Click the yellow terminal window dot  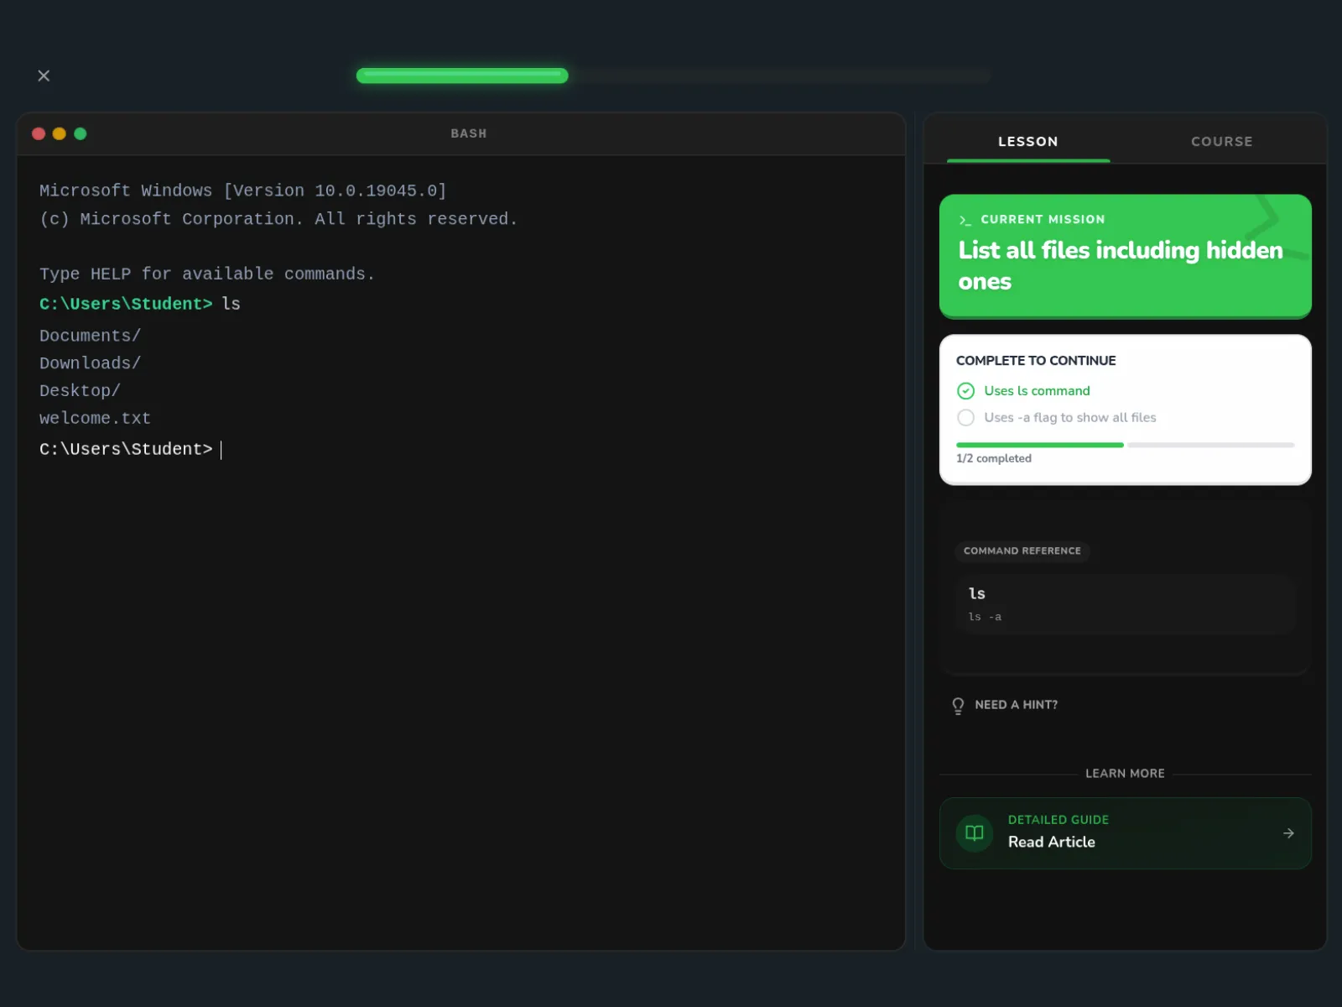tap(60, 133)
